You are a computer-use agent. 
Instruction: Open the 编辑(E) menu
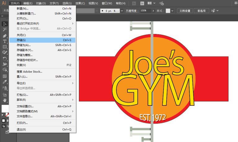tap(28, 3)
